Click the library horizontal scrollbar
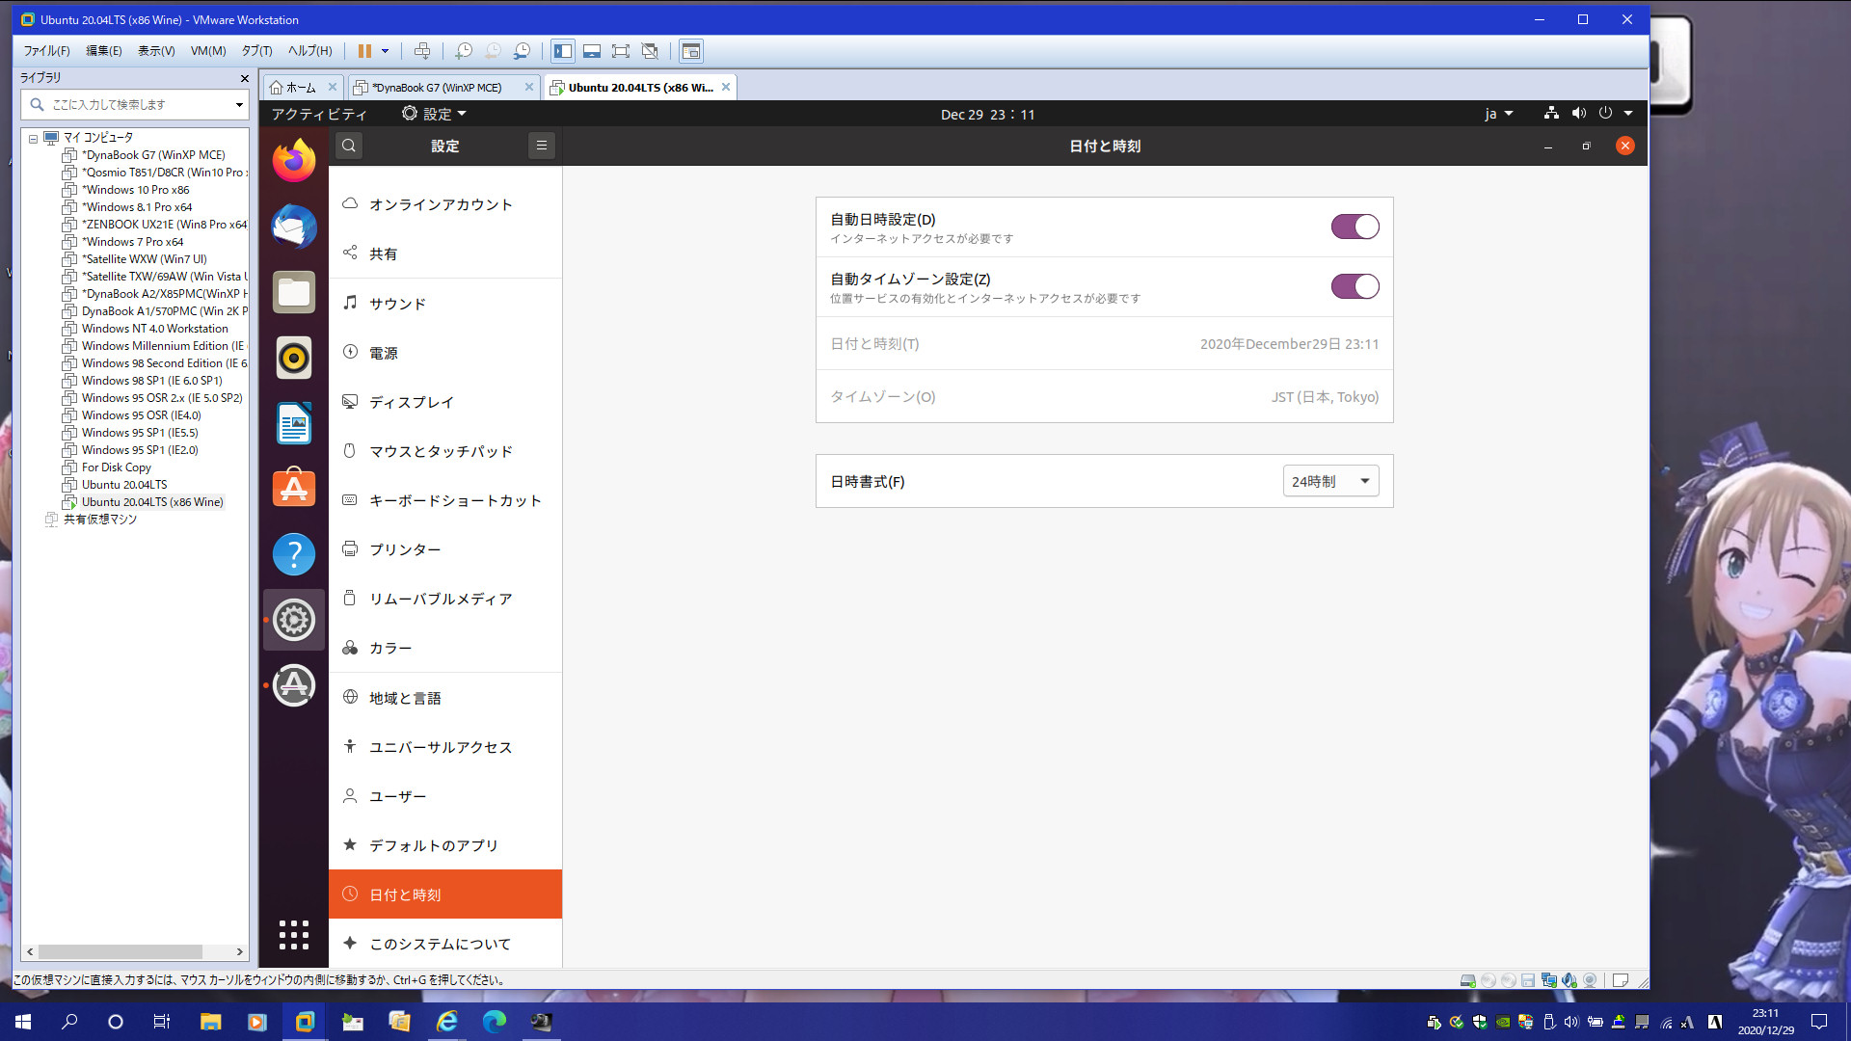 [x=121, y=951]
